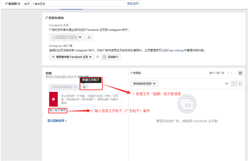
Task: Click the 1/9 placement counter text
Action: 226,83
